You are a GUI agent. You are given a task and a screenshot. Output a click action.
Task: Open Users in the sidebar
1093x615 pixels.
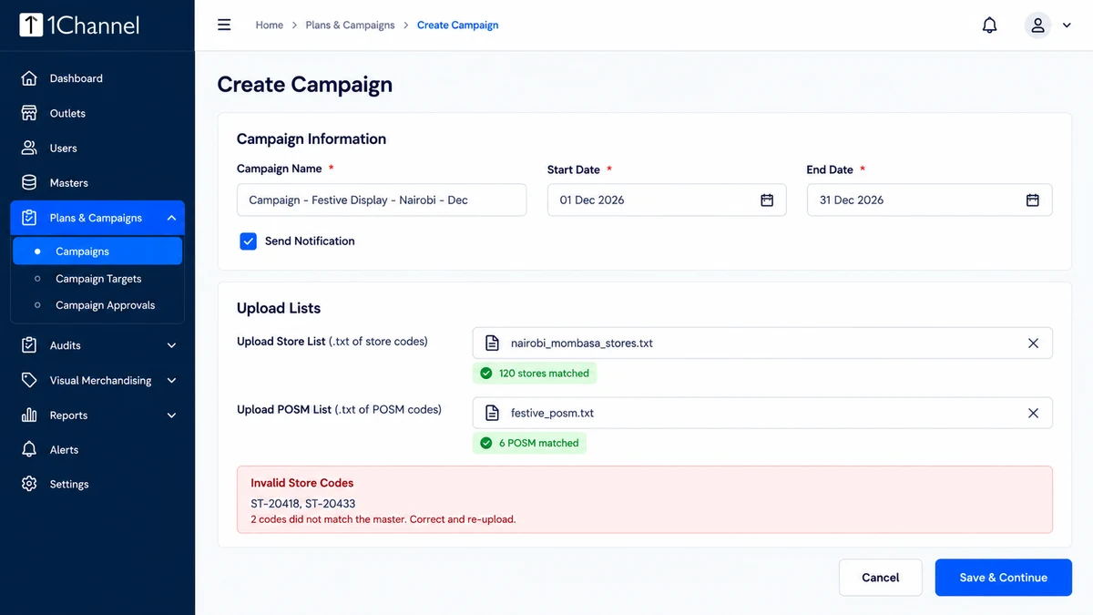[x=97, y=148]
